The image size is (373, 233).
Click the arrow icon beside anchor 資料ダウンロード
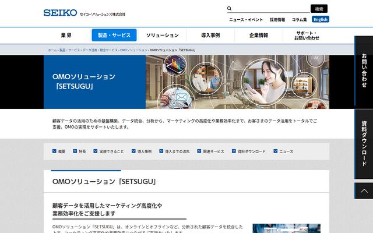(x=234, y=151)
